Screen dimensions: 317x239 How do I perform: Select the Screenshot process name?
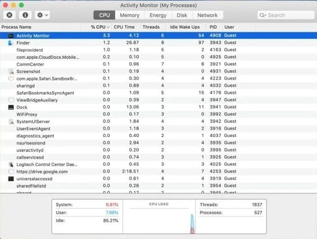click(28, 71)
